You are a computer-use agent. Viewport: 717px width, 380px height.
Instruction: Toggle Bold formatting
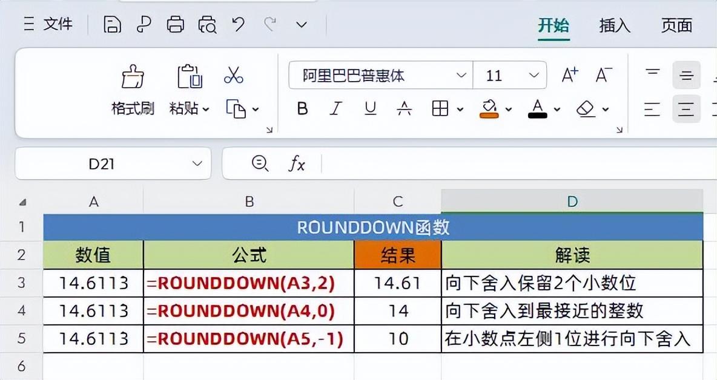tap(302, 109)
